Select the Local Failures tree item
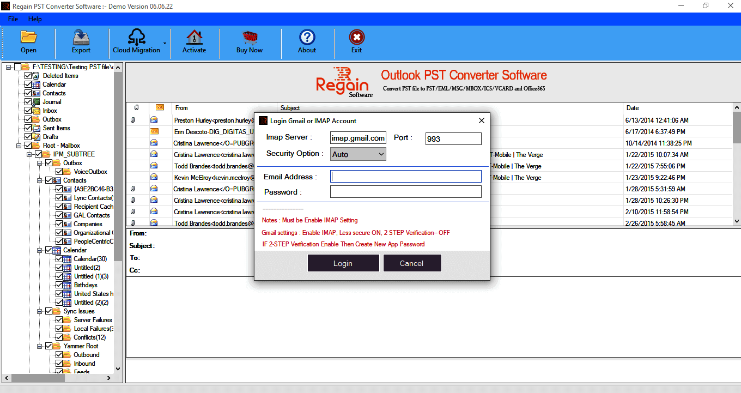This screenshot has height=393, width=741. 94,329
